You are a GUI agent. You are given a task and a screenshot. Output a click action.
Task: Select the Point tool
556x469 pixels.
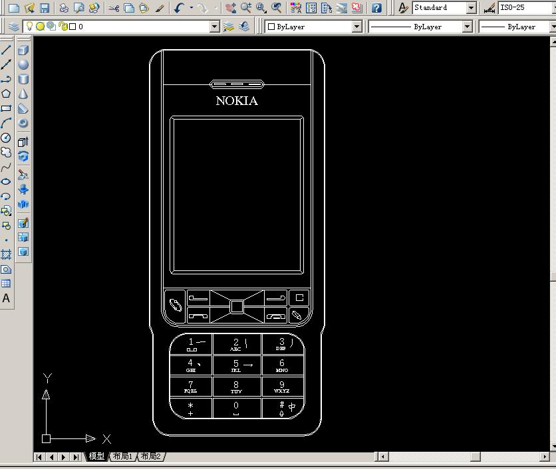6,240
